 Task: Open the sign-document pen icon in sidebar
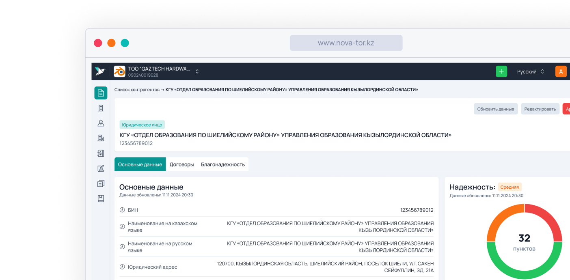pyautogui.click(x=101, y=168)
